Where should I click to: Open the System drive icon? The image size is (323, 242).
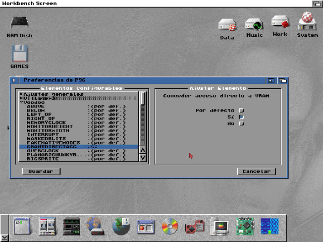tap(307, 21)
